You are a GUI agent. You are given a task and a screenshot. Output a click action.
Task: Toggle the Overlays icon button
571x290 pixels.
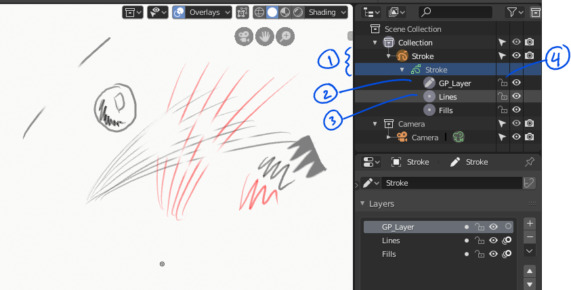pos(178,12)
